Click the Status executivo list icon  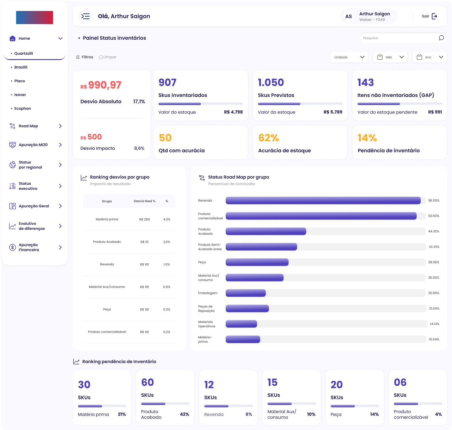click(x=13, y=186)
